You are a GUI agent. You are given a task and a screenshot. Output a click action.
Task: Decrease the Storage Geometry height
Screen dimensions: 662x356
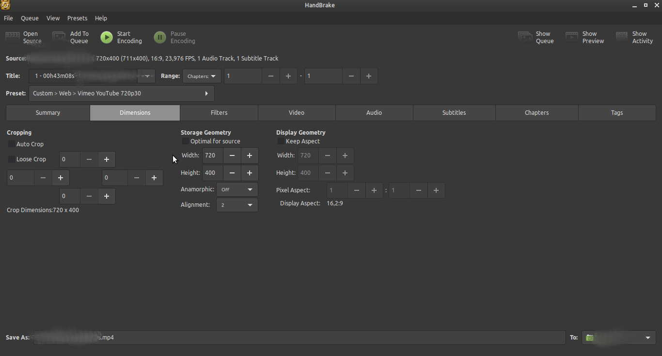click(232, 173)
